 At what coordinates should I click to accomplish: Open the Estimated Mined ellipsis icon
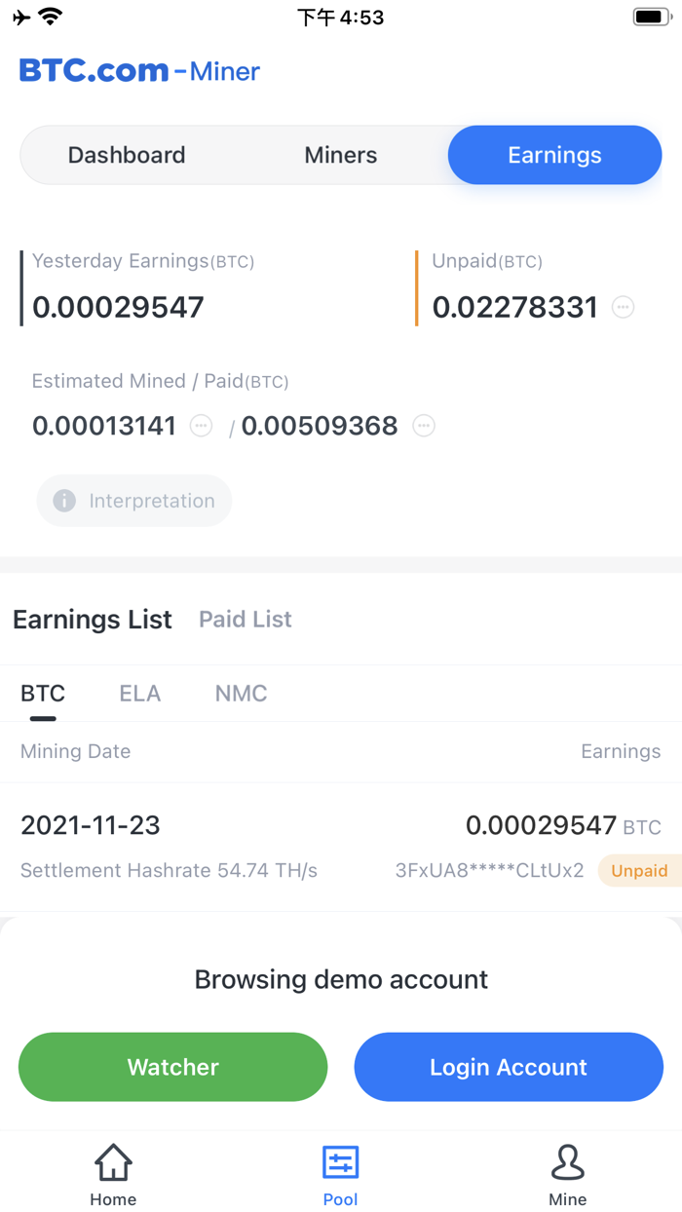tap(201, 426)
